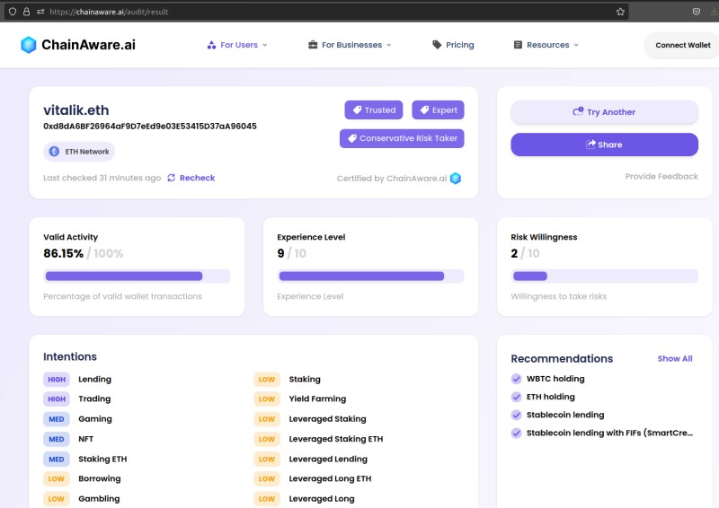719x508 pixels.
Task: Click the 86.15% valid activity value
Action: (63, 253)
